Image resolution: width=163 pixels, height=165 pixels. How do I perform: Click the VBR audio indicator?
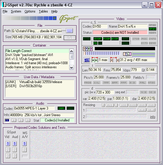70,108
